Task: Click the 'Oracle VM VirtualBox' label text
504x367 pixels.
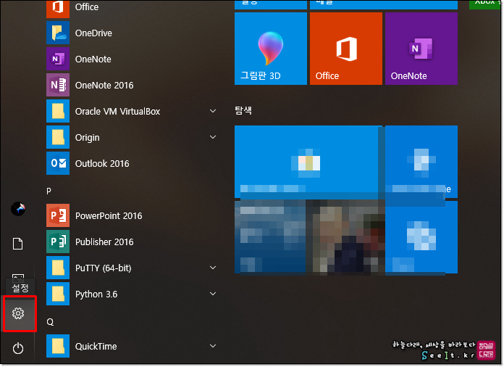Action: tap(117, 112)
